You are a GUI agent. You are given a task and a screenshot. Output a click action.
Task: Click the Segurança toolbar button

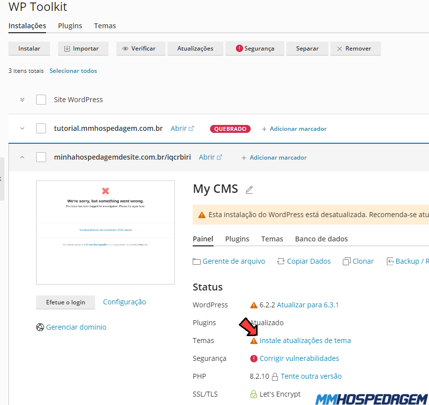pyautogui.click(x=255, y=49)
